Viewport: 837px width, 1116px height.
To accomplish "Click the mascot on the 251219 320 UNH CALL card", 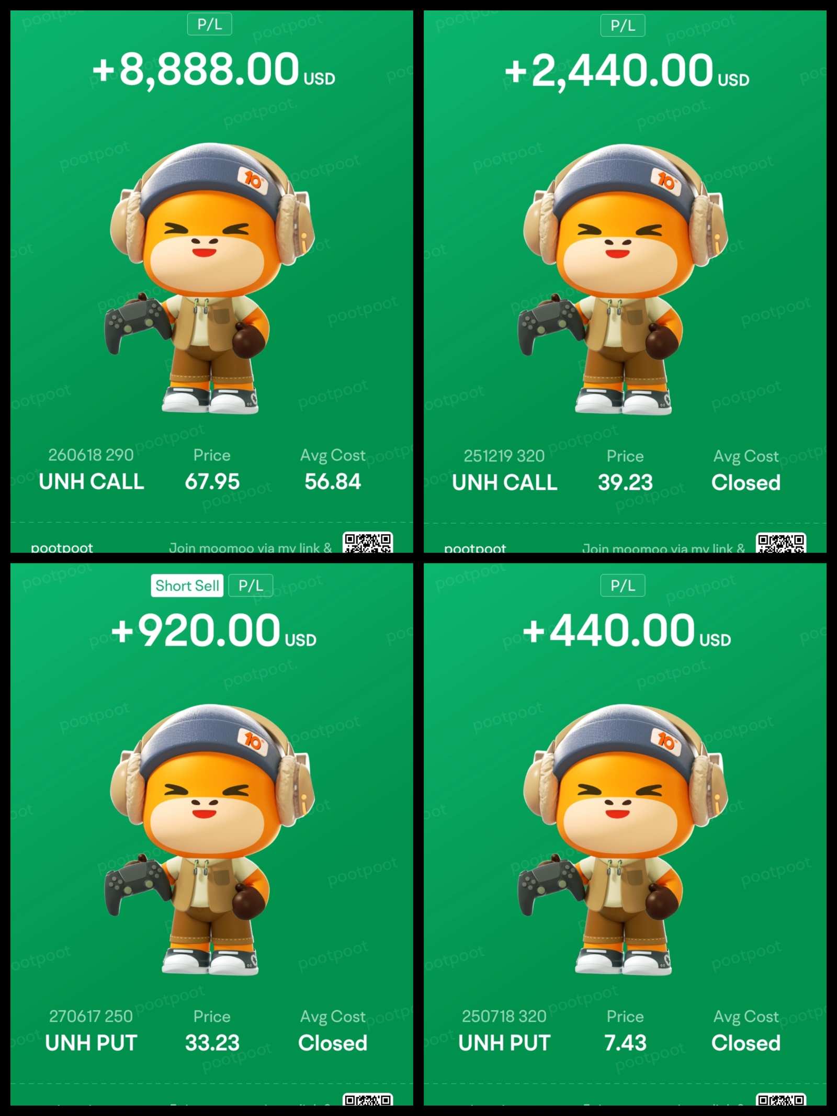I will tap(623, 279).
